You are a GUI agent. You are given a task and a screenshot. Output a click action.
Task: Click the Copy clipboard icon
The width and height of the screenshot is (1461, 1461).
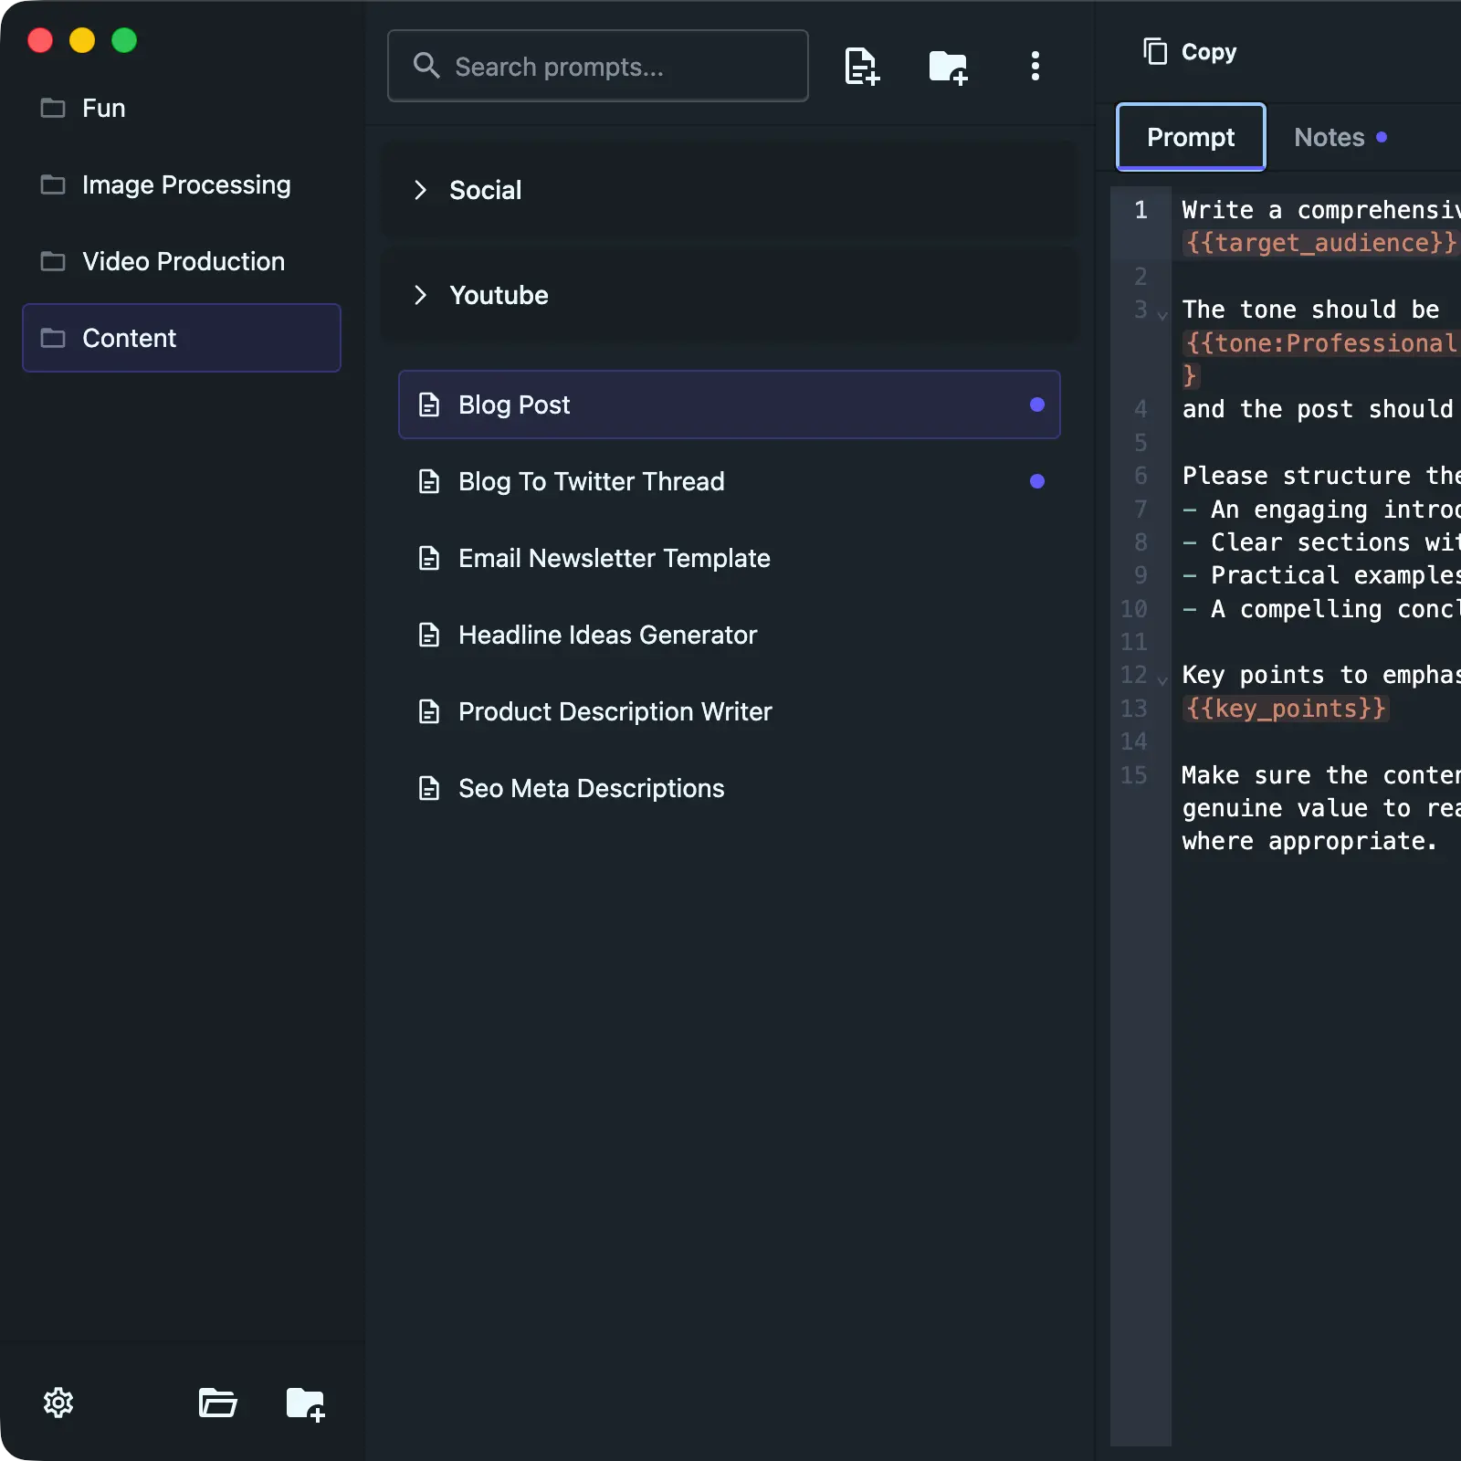(1155, 52)
